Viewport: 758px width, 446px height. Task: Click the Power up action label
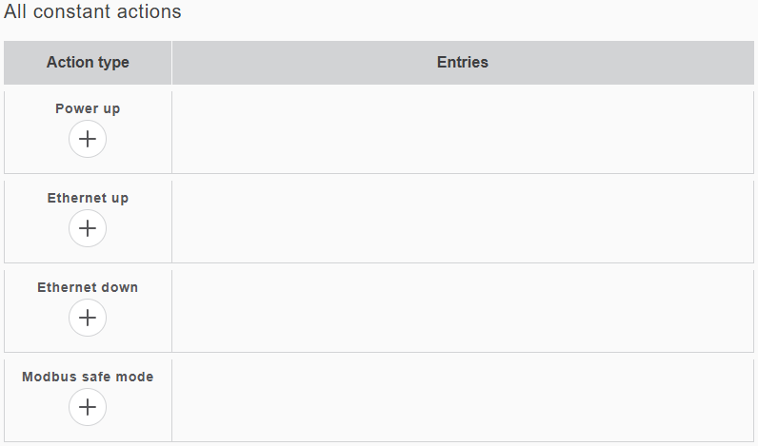pos(88,108)
